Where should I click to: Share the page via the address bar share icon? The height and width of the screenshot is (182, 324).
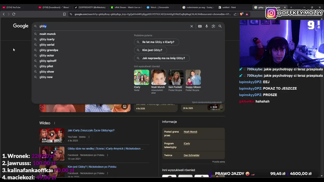coord(235,14)
